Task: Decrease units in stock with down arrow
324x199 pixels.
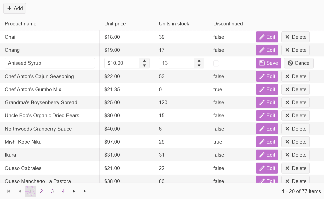Action: click(x=199, y=65)
